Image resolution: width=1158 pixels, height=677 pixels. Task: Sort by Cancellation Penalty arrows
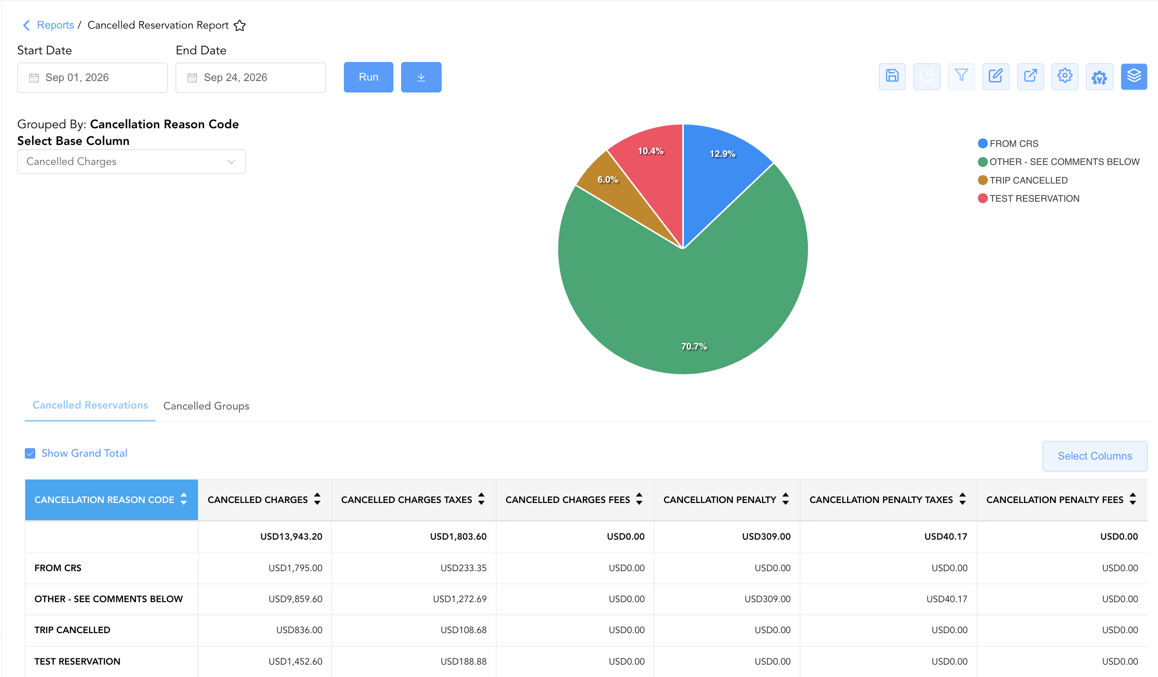(x=786, y=499)
